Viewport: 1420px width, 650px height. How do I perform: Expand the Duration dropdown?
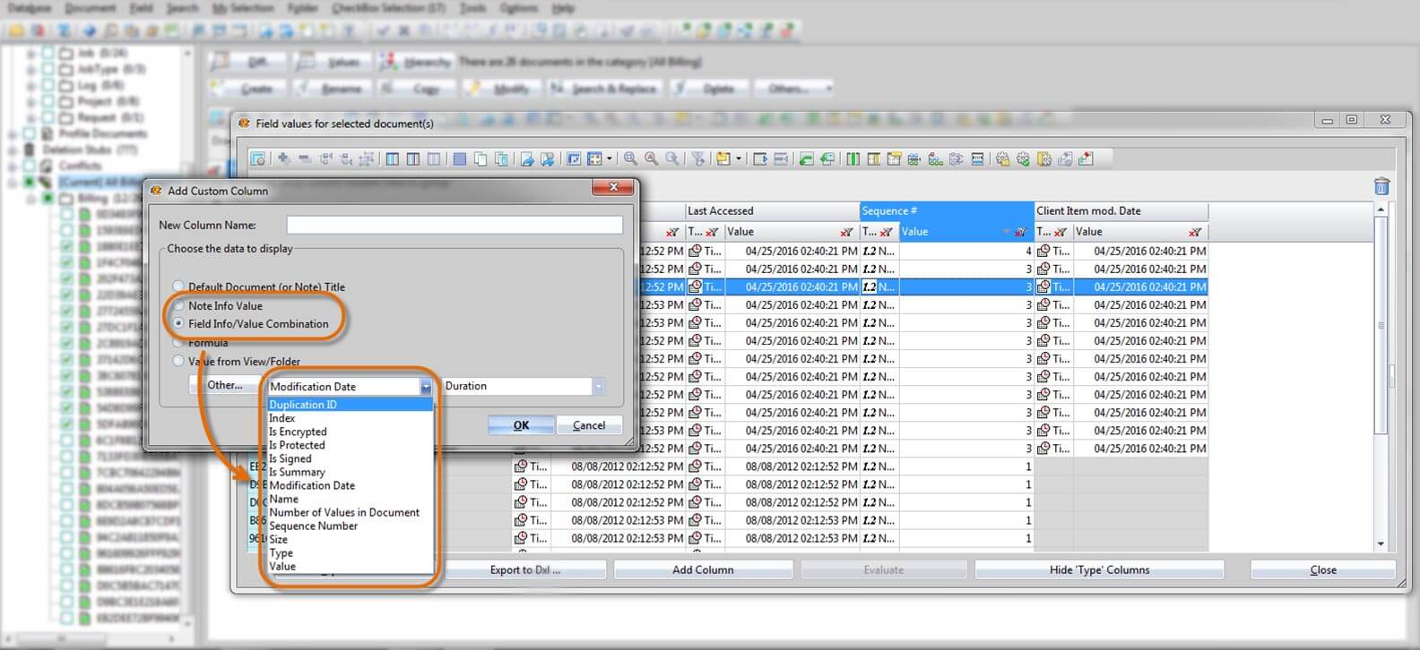coord(598,386)
